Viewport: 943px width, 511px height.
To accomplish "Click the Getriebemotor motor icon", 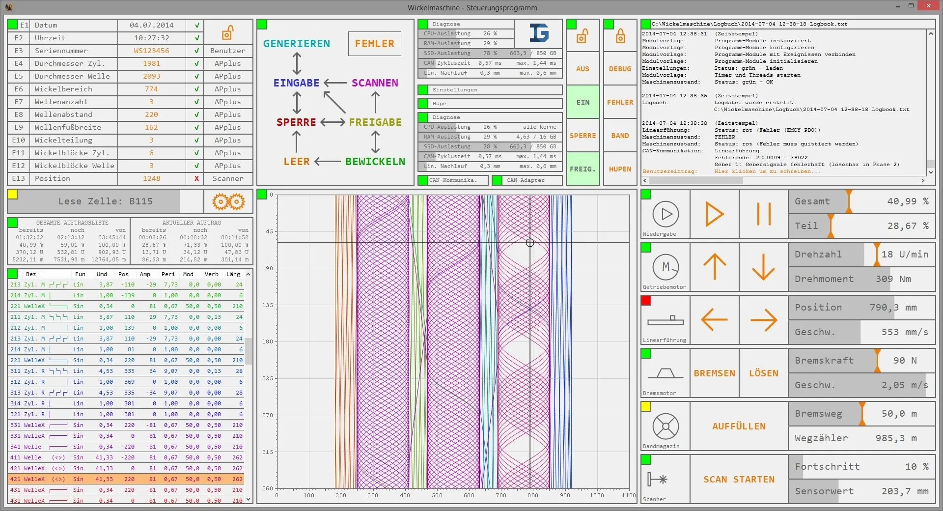I will (665, 267).
